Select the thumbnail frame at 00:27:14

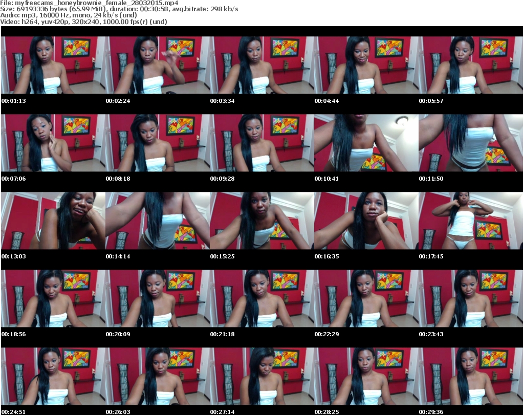click(x=262, y=376)
